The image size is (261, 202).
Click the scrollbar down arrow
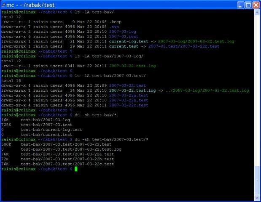(257, 196)
